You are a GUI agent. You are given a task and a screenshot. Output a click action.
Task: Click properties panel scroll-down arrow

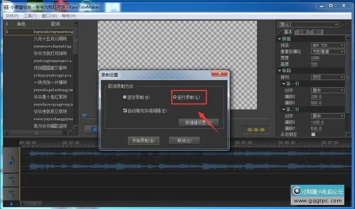pyautogui.click(x=348, y=134)
